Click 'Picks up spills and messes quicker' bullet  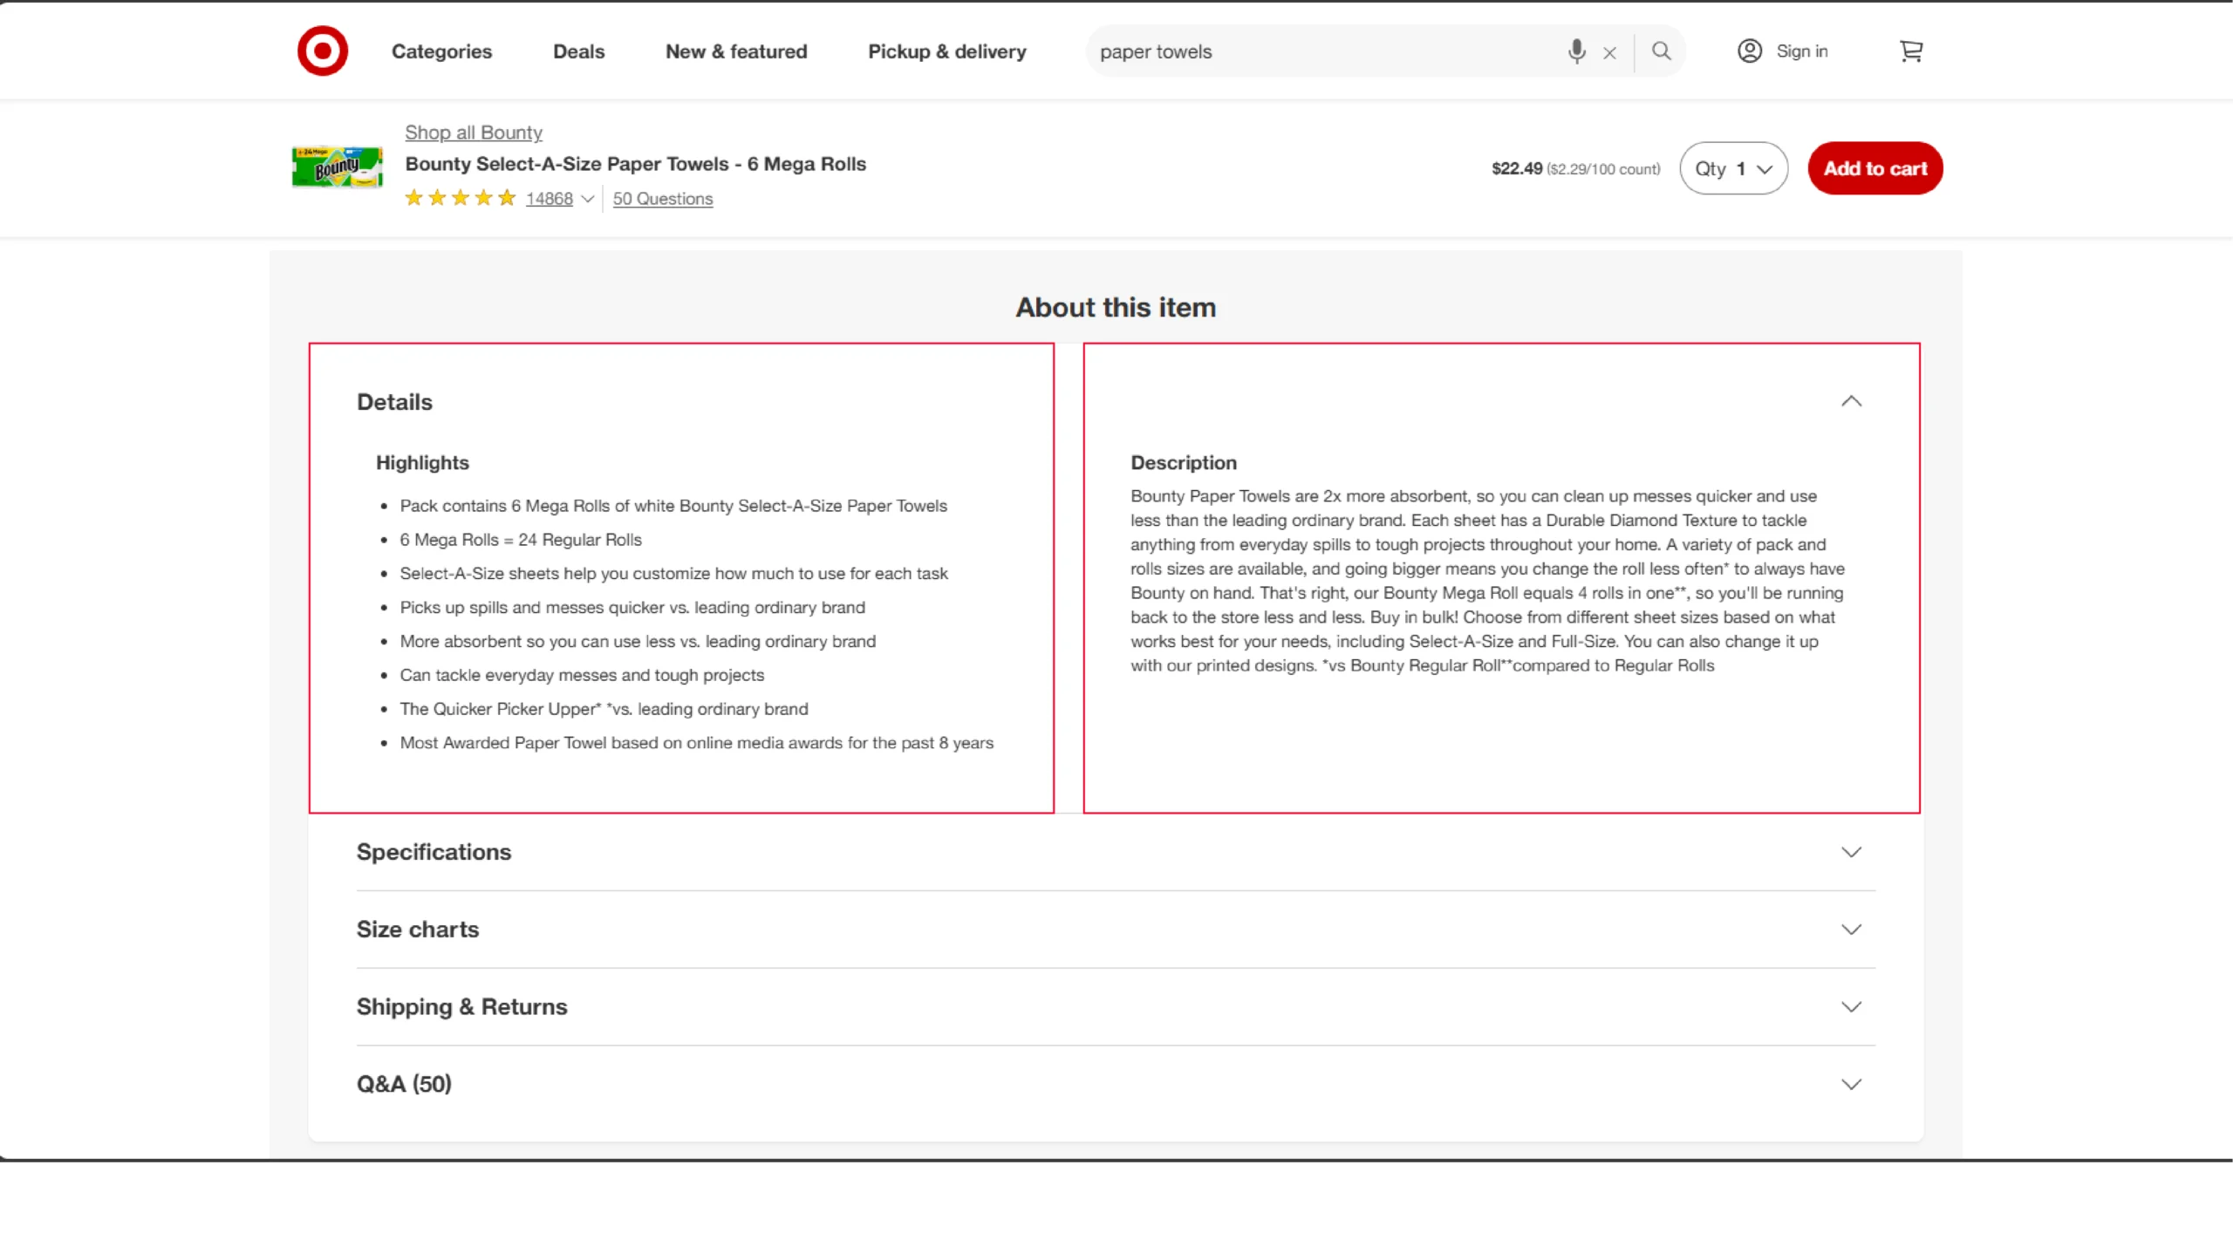632,608
